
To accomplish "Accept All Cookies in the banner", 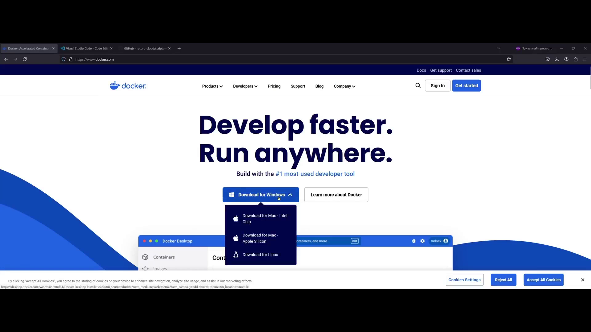I will tap(544, 280).
